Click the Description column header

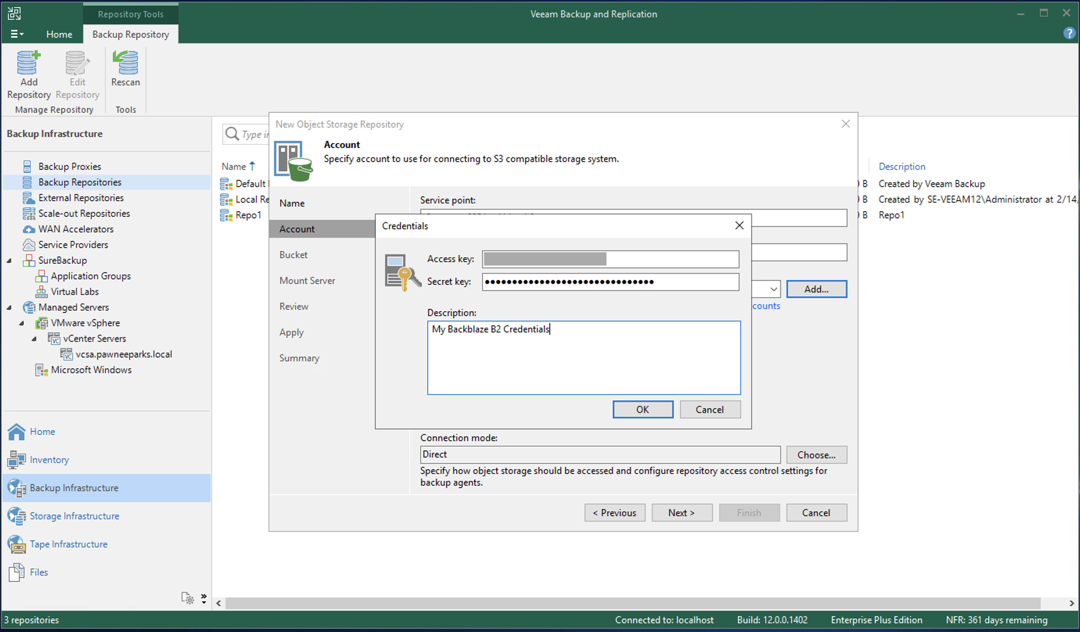pyautogui.click(x=902, y=166)
